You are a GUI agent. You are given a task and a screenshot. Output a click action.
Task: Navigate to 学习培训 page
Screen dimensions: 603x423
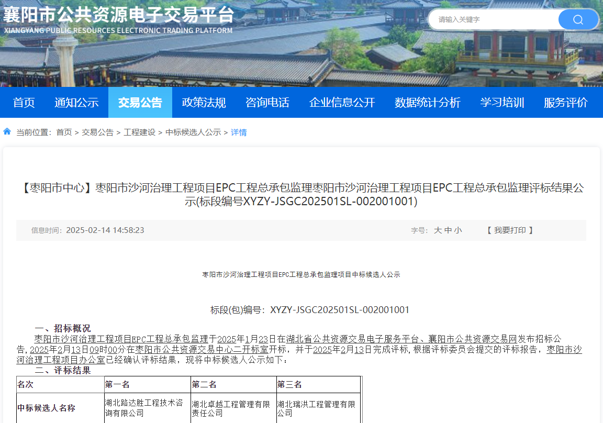502,103
